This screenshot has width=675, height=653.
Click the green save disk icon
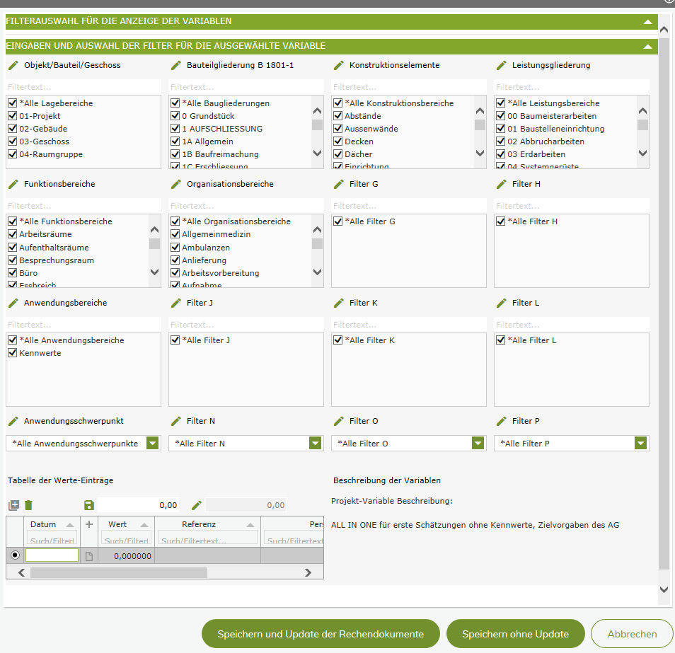click(89, 505)
